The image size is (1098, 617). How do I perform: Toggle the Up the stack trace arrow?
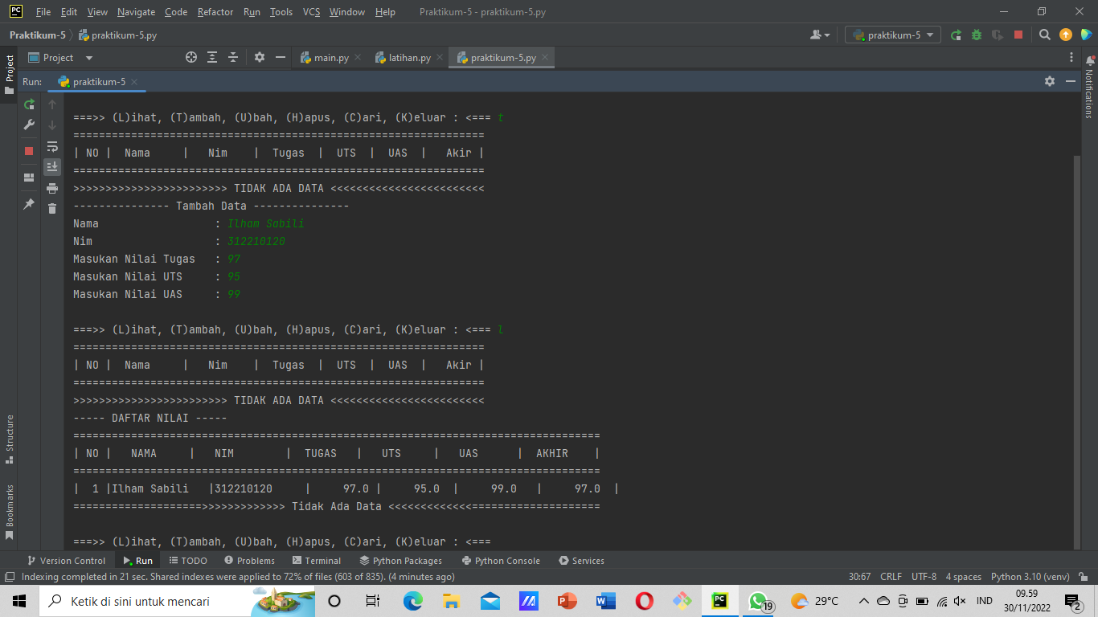pyautogui.click(x=52, y=104)
